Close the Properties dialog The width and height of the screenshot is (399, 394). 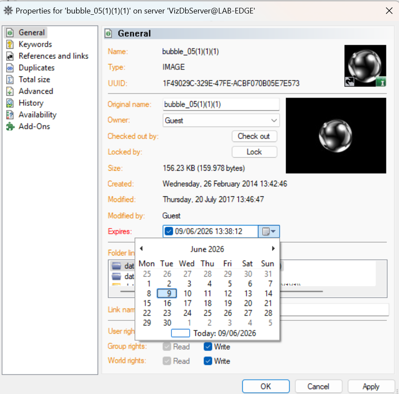(389, 11)
